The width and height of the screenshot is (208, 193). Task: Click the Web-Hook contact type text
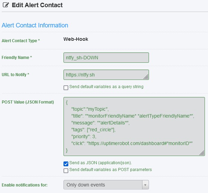(x=76, y=39)
